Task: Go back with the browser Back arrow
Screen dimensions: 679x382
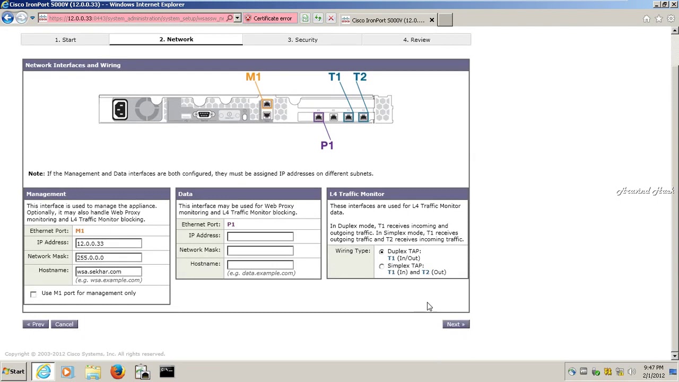Action: (x=7, y=18)
